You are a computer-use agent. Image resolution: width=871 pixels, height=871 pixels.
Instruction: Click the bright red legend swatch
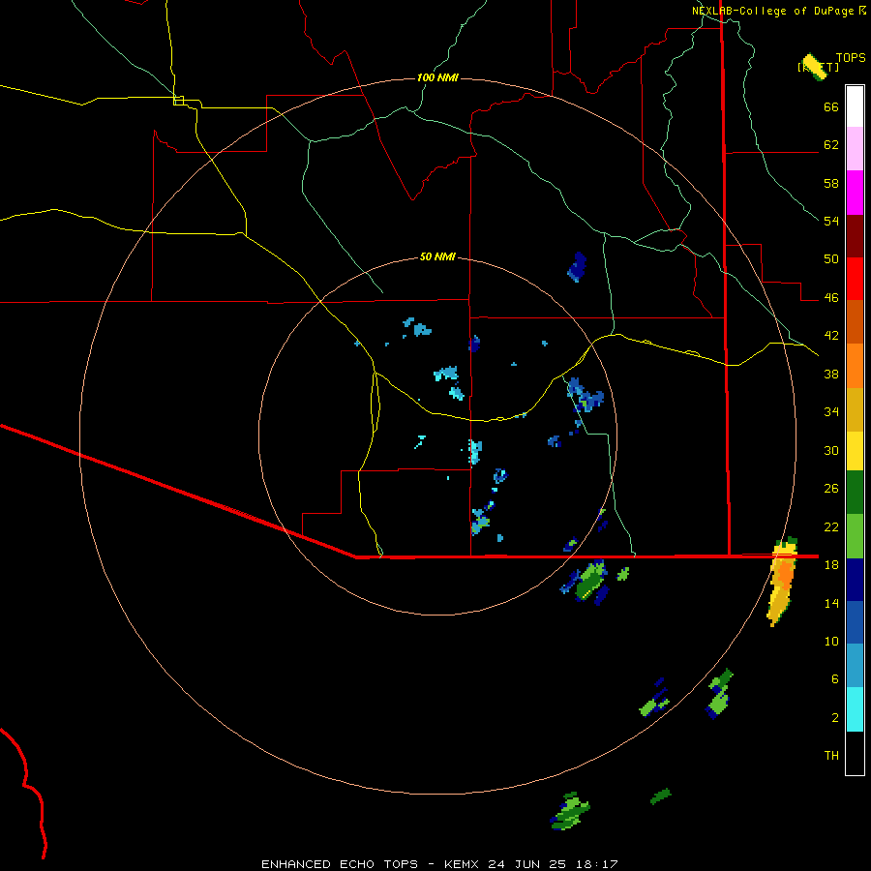point(855,279)
